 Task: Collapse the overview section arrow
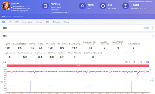(152, 28)
